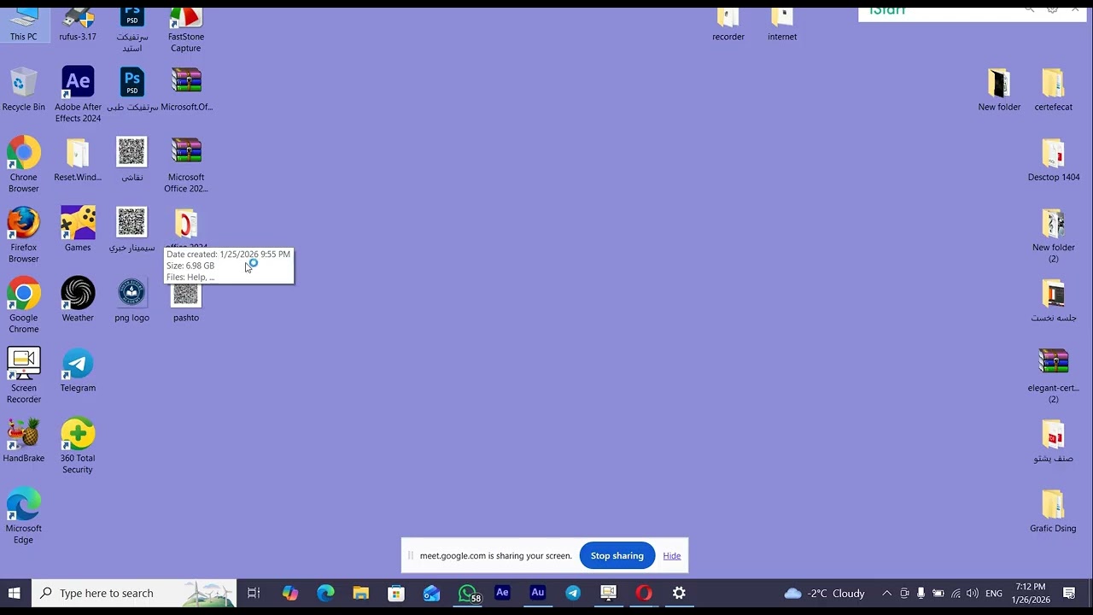Select the png logo file
This screenshot has height=615, width=1093.
point(132,300)
